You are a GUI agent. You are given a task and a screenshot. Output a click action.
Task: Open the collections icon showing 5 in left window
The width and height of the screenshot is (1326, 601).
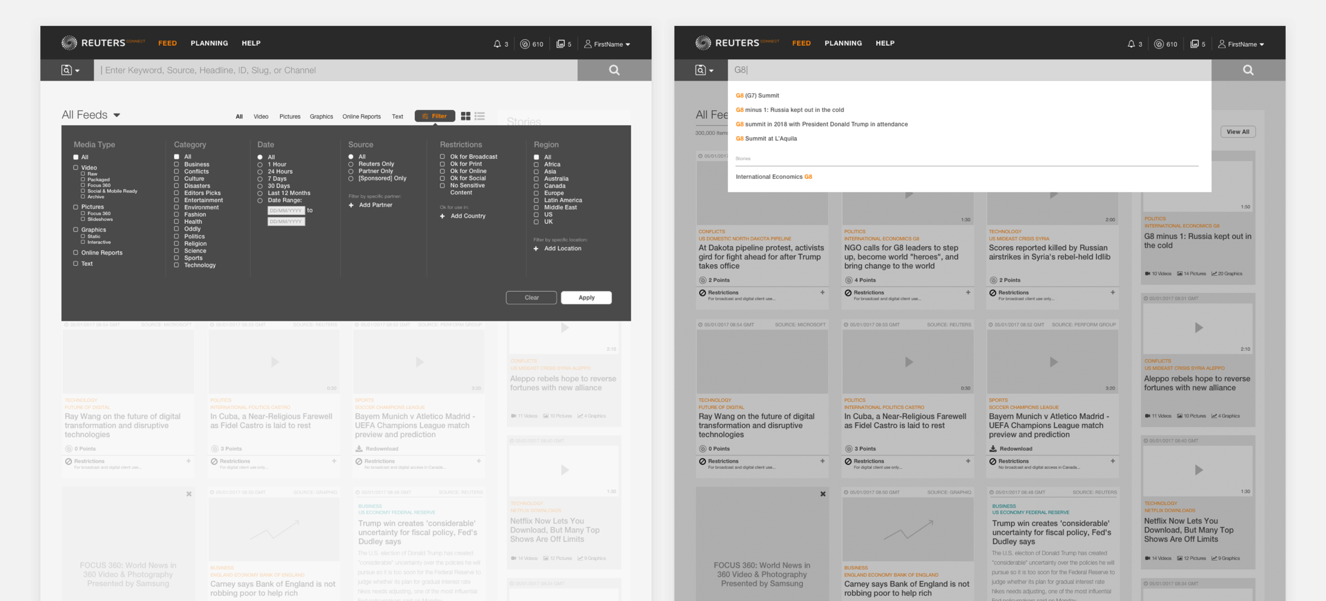click(x=560, y=44)
